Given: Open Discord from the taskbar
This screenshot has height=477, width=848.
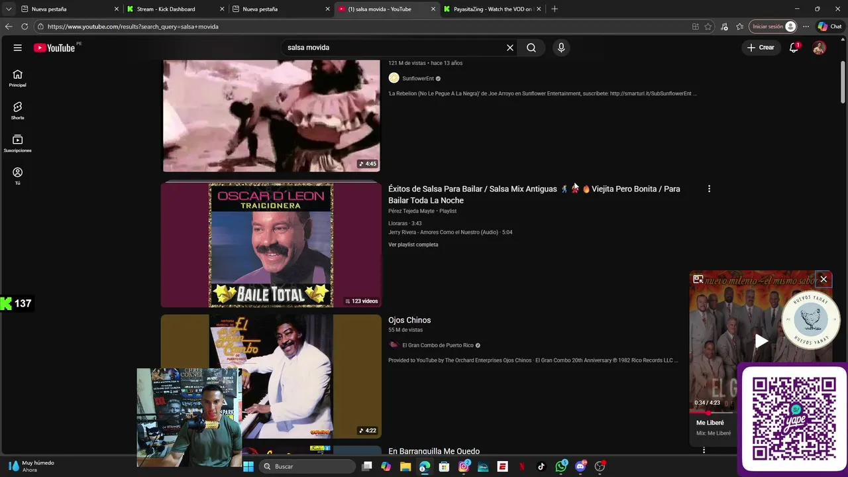Looking at the screenshot, I should click(581, 466).
